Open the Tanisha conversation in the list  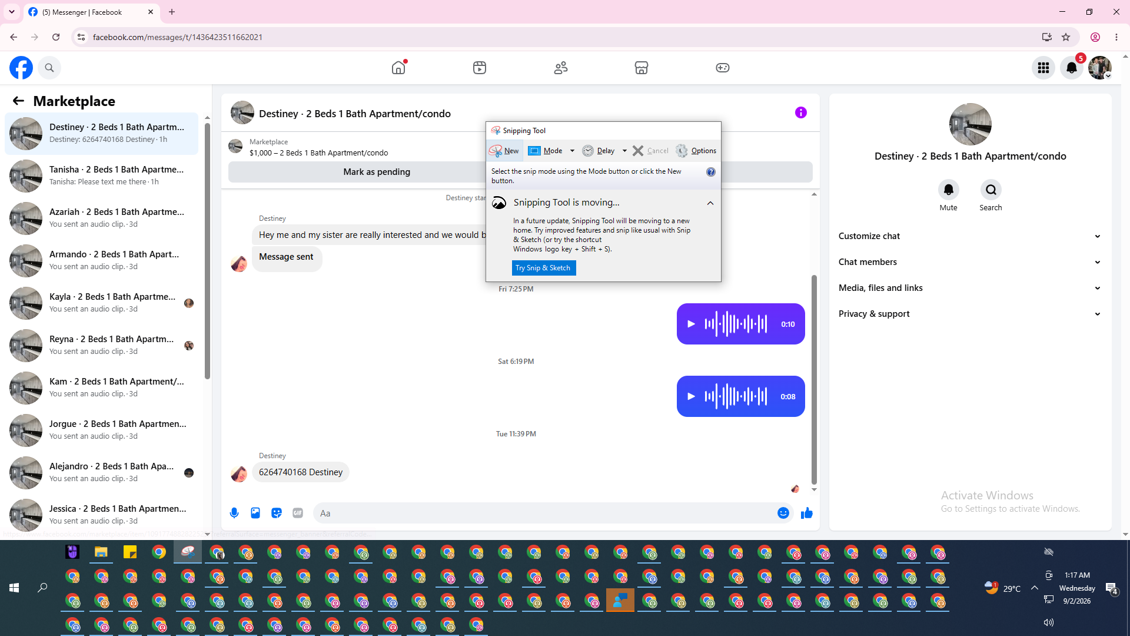(x=102, y=175)
